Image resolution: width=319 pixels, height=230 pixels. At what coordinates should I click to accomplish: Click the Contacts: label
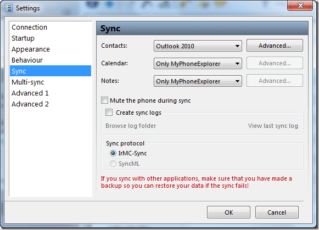(x=114, y=46)
